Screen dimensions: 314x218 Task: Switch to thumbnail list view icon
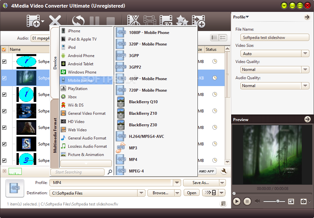(x=214, y=38)
